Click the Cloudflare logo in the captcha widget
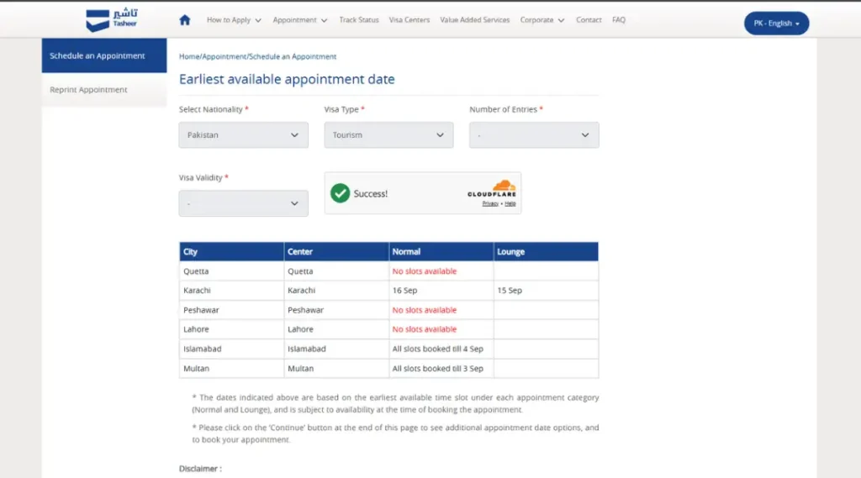This screenshot has width=861, height=478. (x=492, y=189)
